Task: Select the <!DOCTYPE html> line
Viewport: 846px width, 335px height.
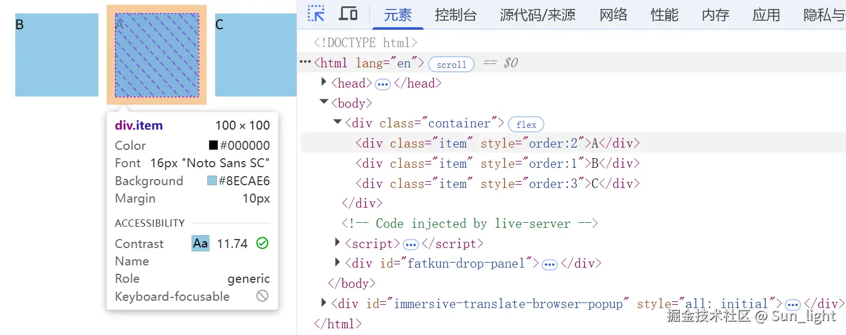Action: (366, 43)
